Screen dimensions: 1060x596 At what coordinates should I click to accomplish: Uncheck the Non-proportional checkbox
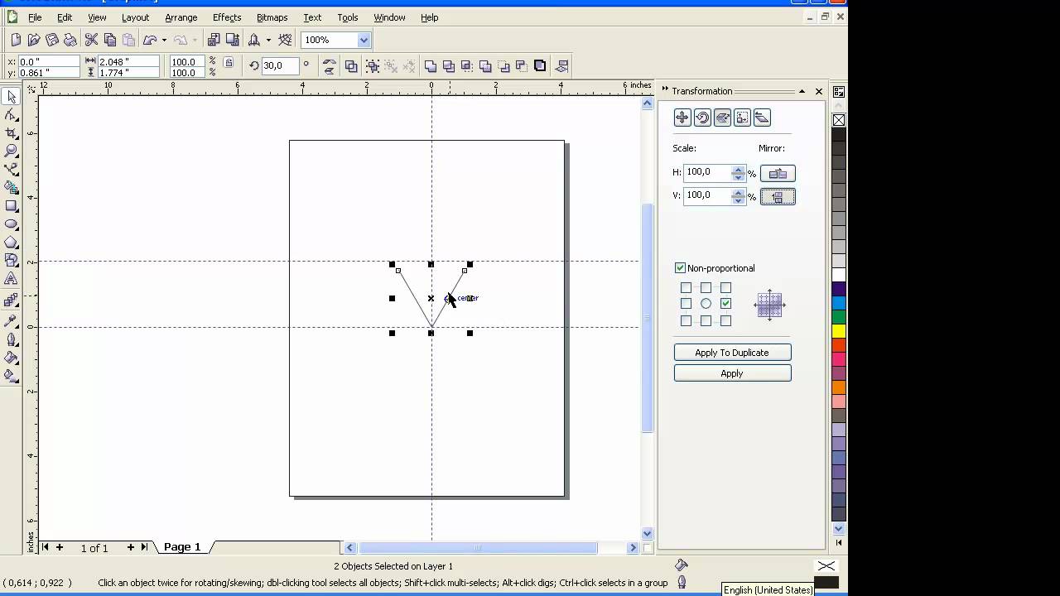point(680,268)
